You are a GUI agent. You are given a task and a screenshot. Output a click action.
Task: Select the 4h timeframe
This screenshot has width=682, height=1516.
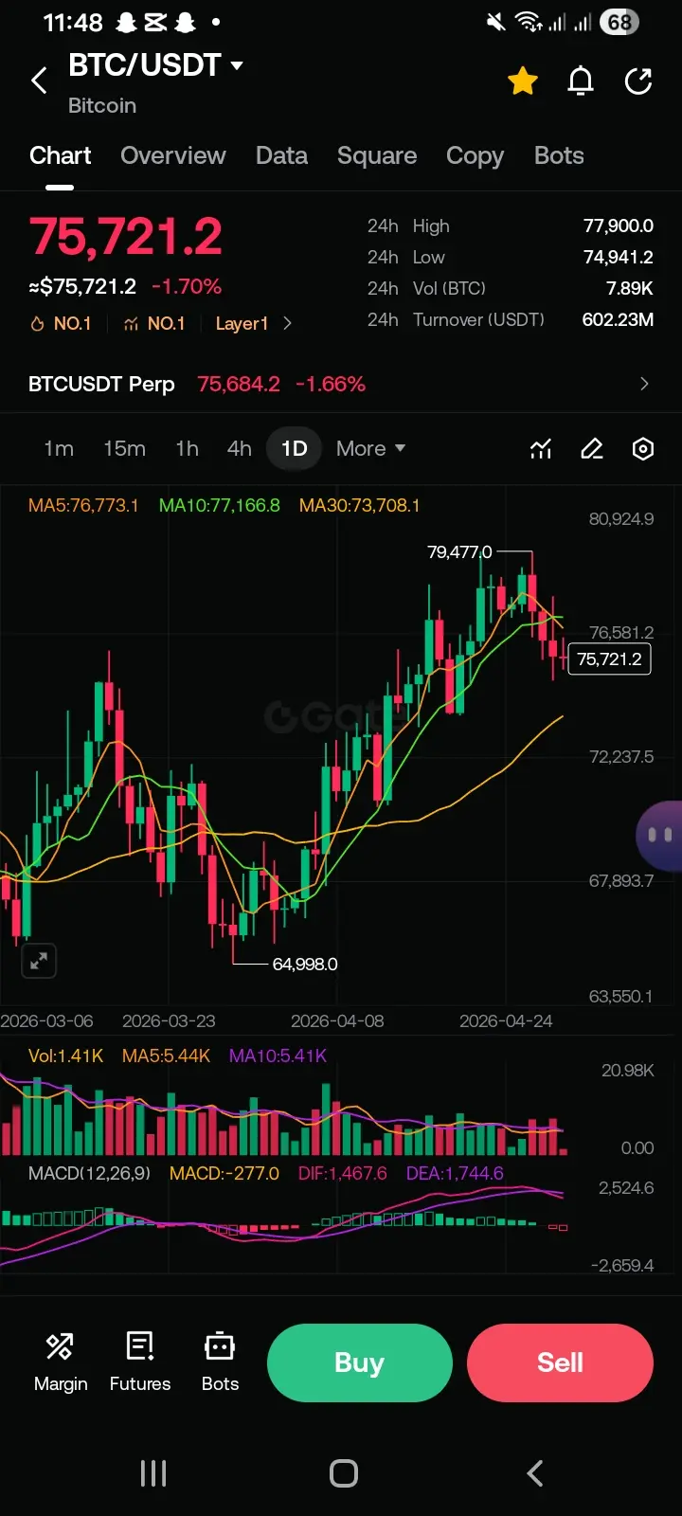(x=240, y=448)
